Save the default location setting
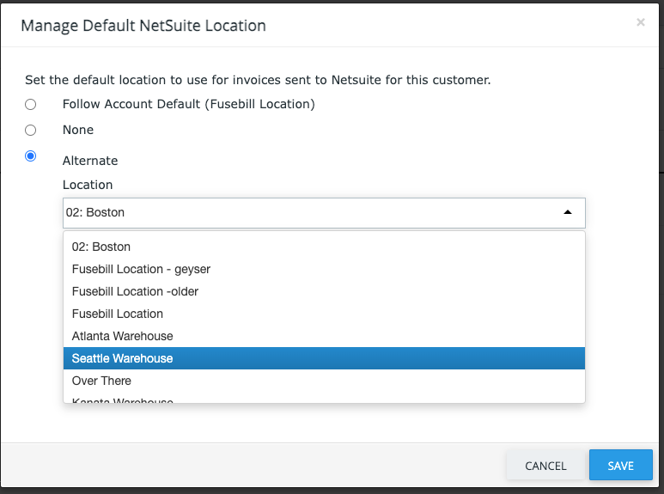 (620, 465)
